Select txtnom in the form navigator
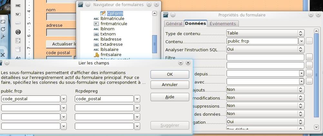Viewport: 323px width, 136px height. pos(108,34)
